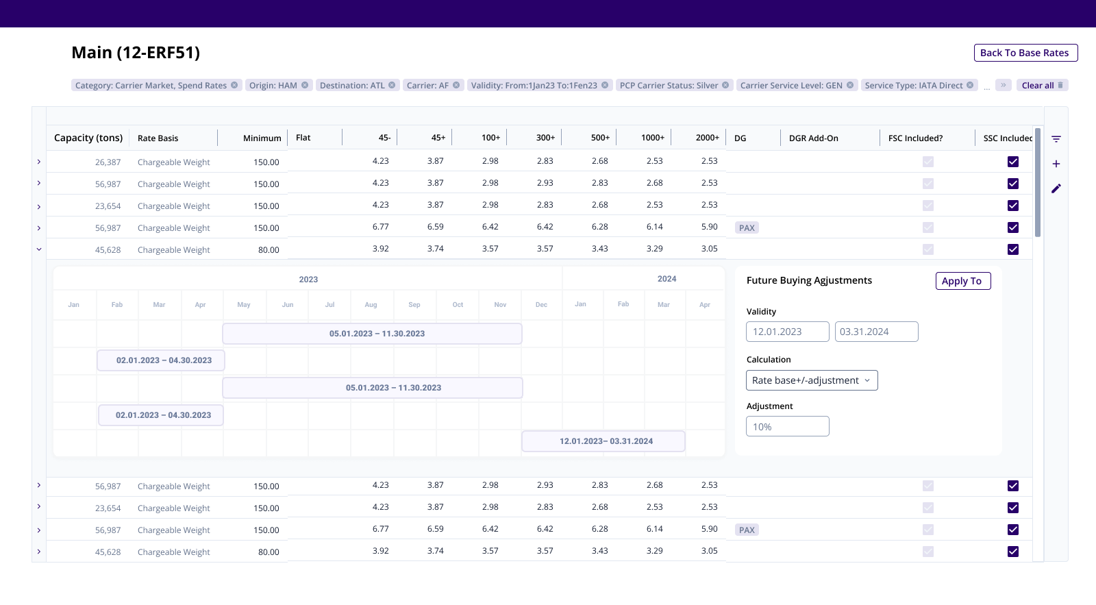This screenshot has height=605, width=1096.
Task: Toggle SSC Included for expanded 45,628 row
Action: 1013,249
